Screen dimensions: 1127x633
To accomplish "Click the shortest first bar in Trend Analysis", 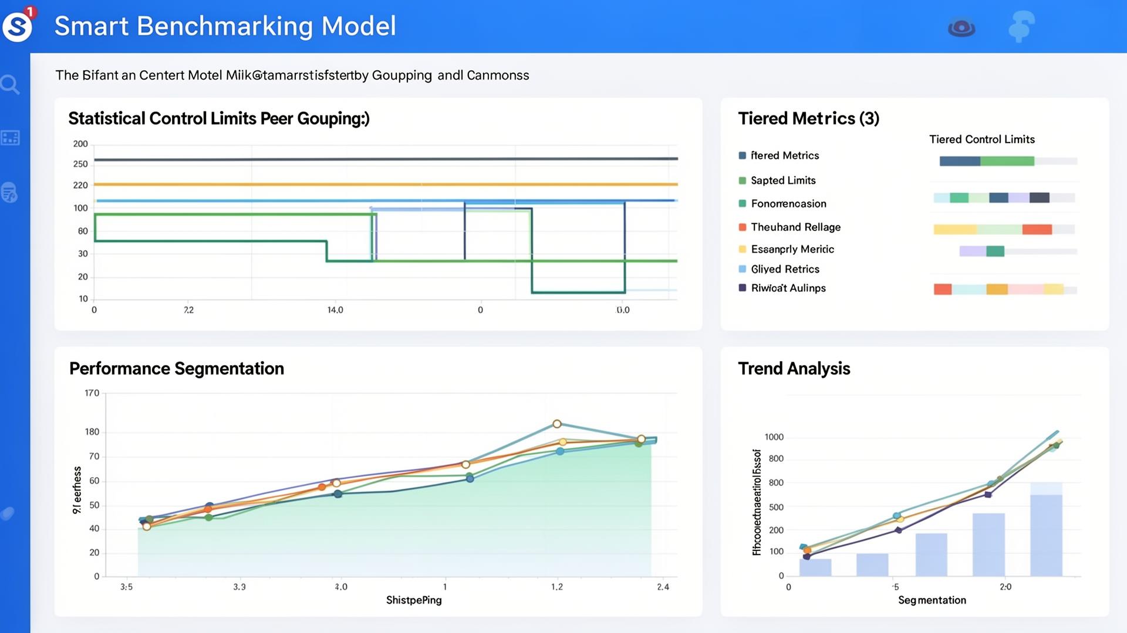I will coord(815,567).
